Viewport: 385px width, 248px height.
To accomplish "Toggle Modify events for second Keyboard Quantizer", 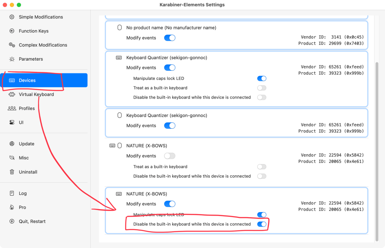I will tap(170, 126).
